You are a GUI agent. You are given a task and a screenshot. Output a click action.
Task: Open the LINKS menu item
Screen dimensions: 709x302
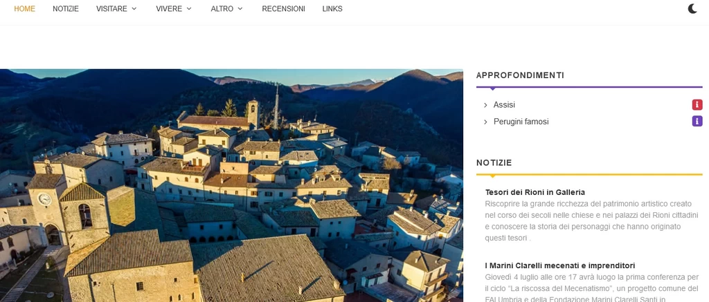coord(332,8)
